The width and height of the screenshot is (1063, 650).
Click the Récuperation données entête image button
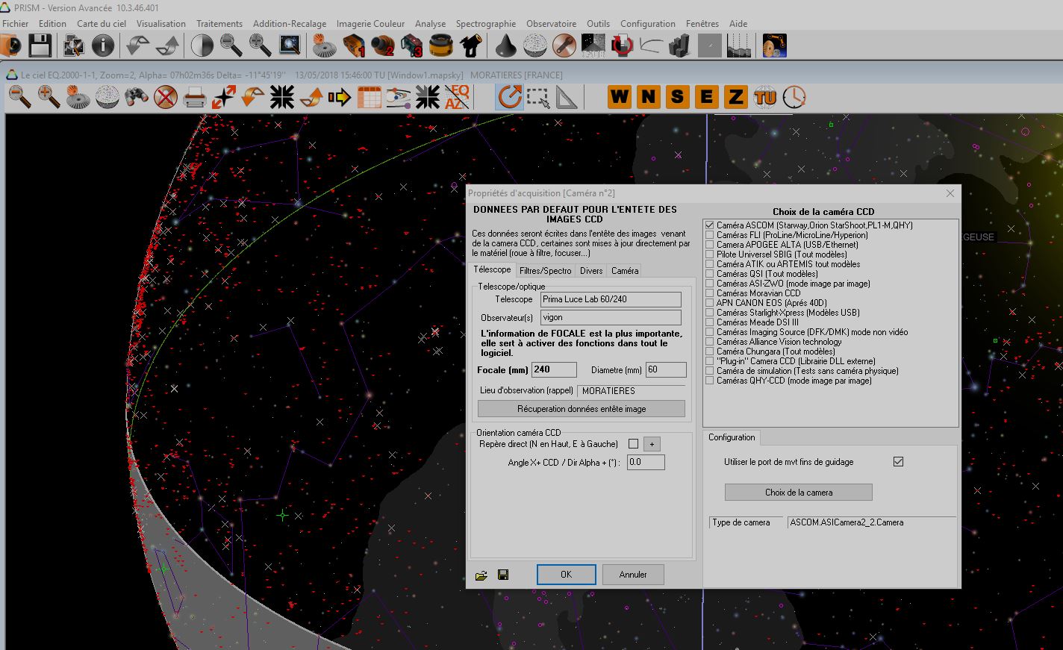(x=581, y=409)
